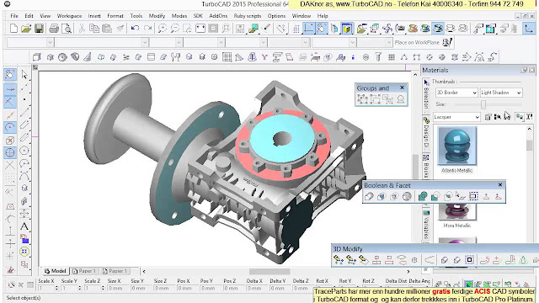Click the Save floppy disk icon
Viewport: 539px width, 303px height.
39,29
